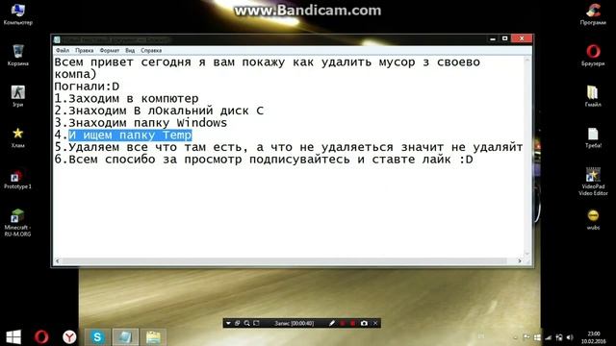The height and width of the screenshot is (346, 616).
Task: Click the line 'Погнали:D'
Action: (x=87, y=86)
